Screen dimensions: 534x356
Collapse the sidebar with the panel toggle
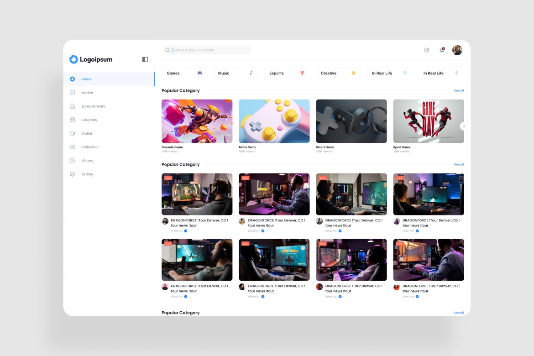point(145,59)
